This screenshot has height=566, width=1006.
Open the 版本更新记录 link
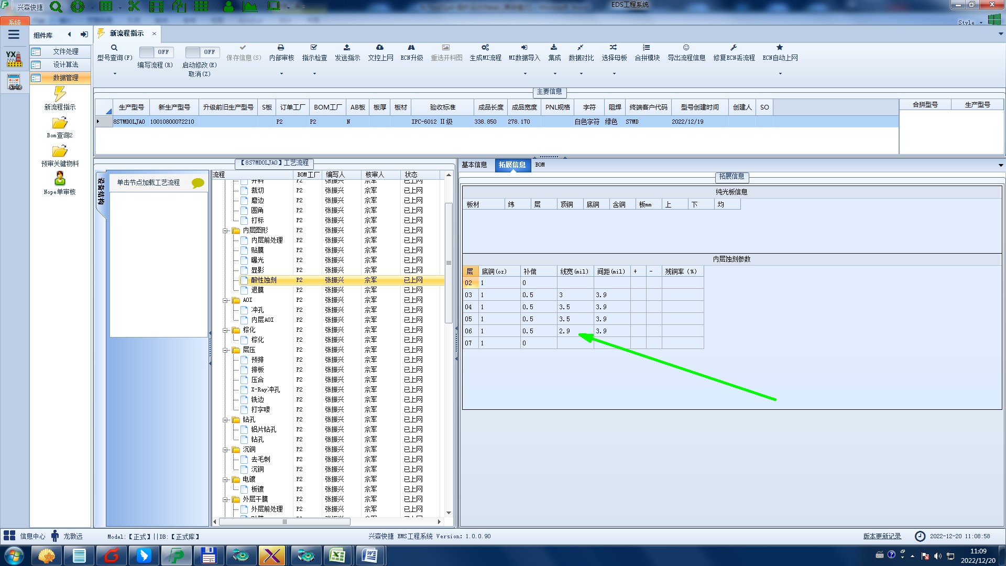pos(882,536)
